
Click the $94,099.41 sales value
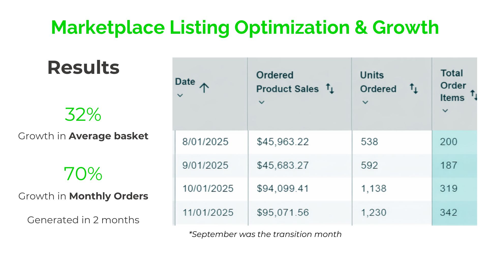point(283,189)
